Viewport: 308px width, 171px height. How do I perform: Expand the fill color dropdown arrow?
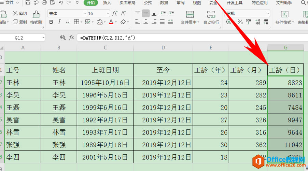[x=105, y=22]
